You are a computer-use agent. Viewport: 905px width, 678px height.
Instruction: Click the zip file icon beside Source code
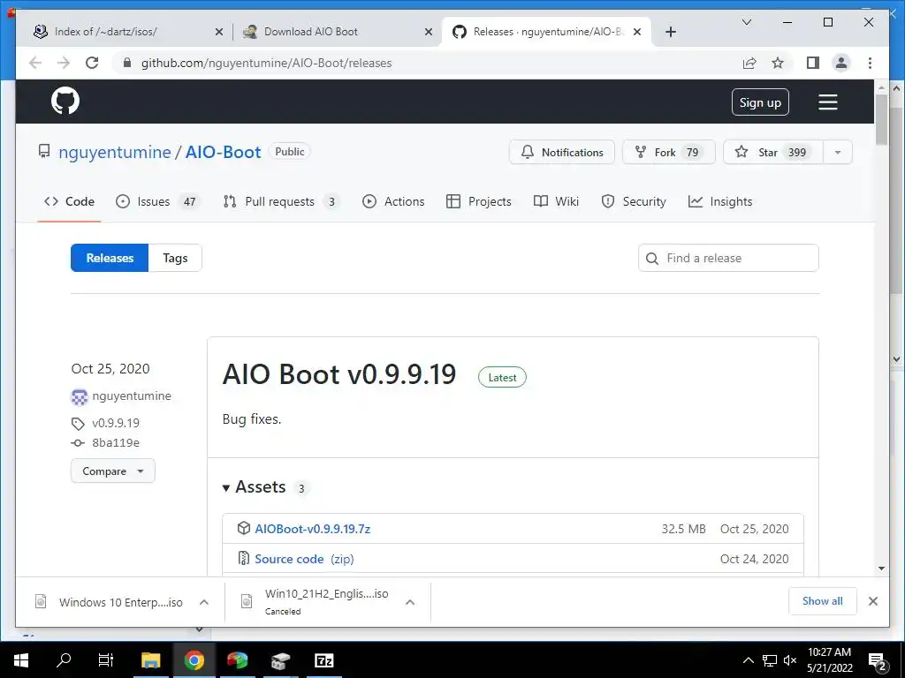pos(244,558)
